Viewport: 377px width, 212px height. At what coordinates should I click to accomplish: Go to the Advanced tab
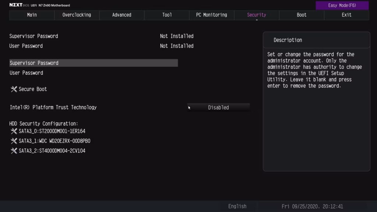121,15
